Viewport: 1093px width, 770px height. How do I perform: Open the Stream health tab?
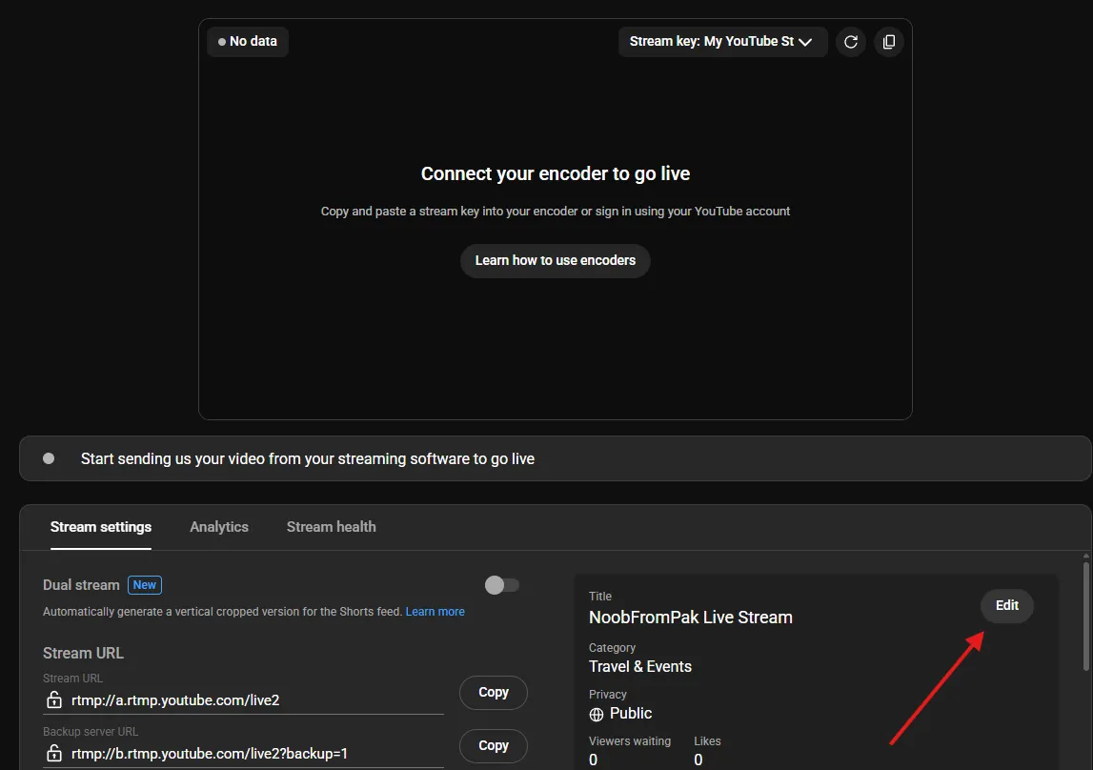(331, 526)
